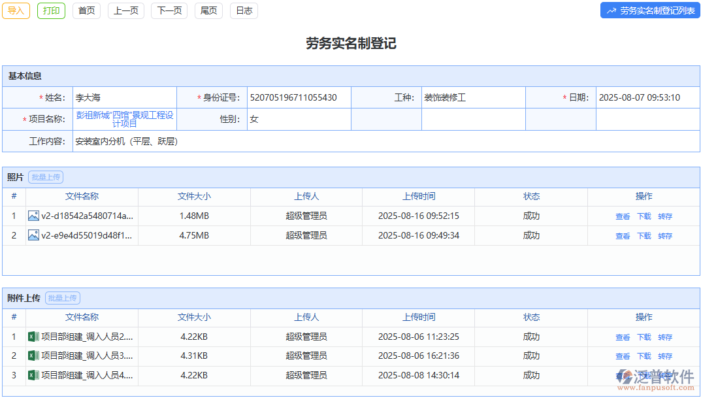
Task: Click the 打印 button
Action: pos(51,10)
